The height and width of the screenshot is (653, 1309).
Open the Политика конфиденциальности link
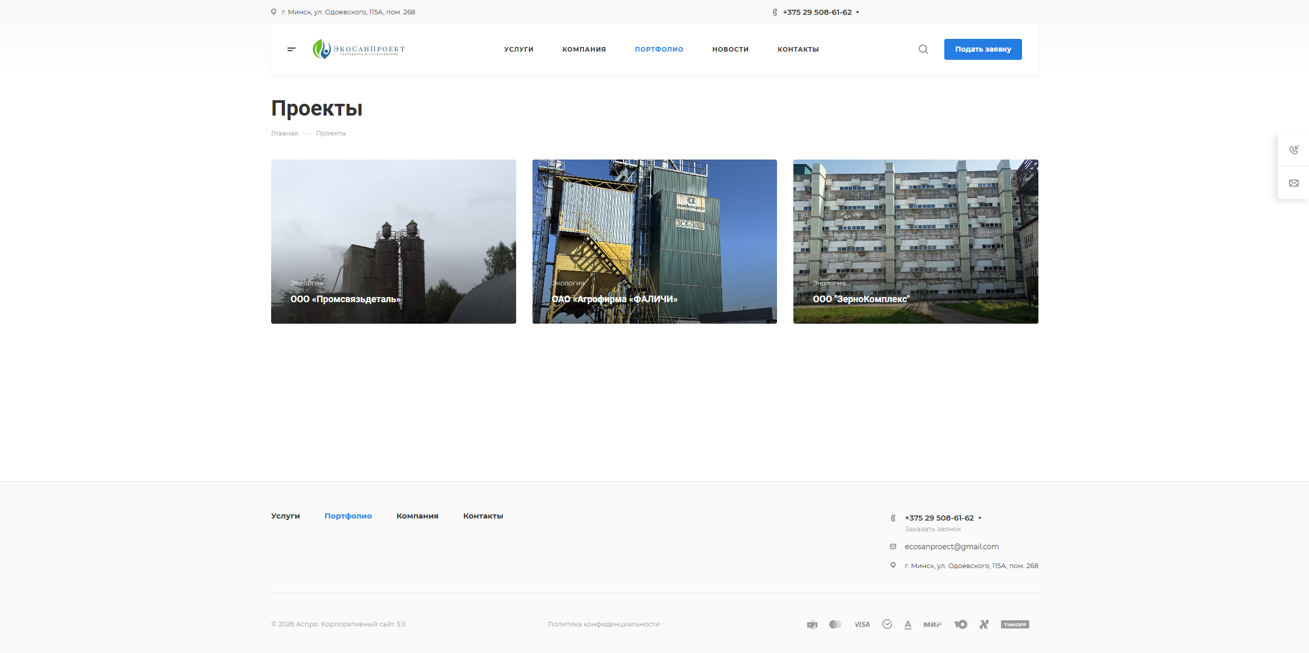click(604, 624)
